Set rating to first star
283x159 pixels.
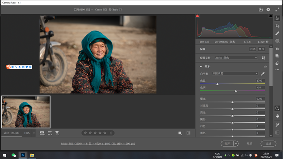point(85,133)
